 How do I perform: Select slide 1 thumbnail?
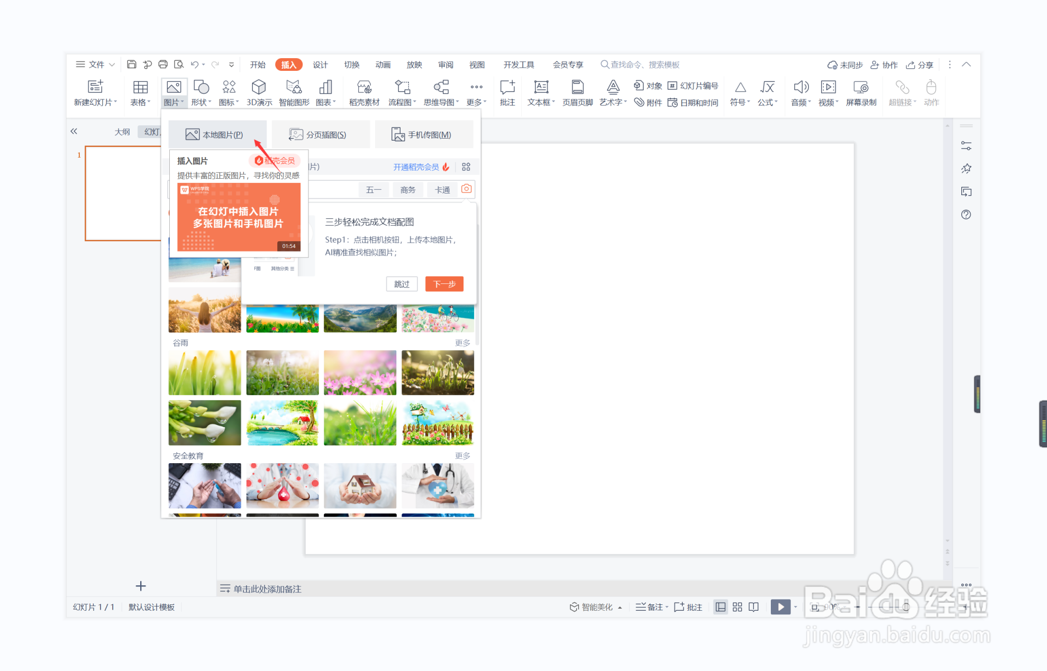123,194
